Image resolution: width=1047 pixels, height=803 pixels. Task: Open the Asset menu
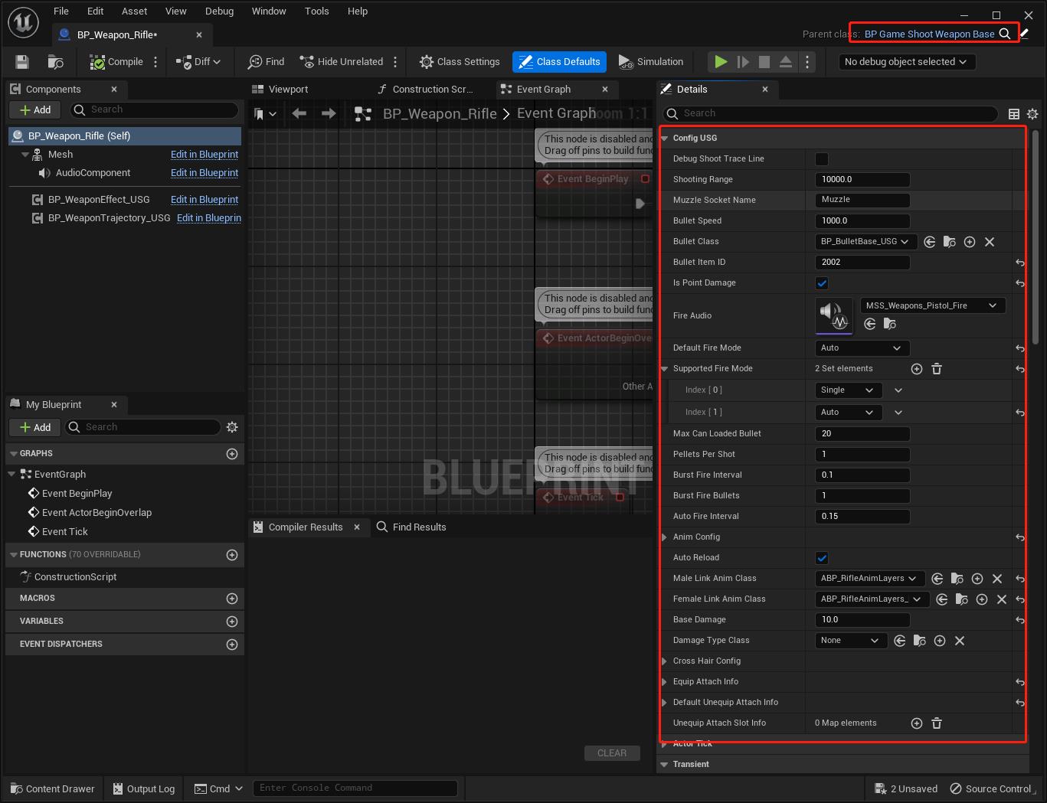coord(134,11)
